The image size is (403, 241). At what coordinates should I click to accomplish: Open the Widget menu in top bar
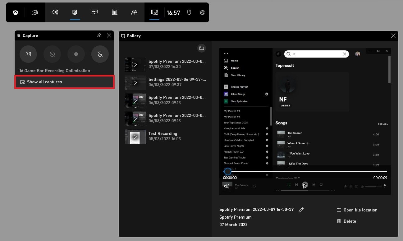pos(35,12)
